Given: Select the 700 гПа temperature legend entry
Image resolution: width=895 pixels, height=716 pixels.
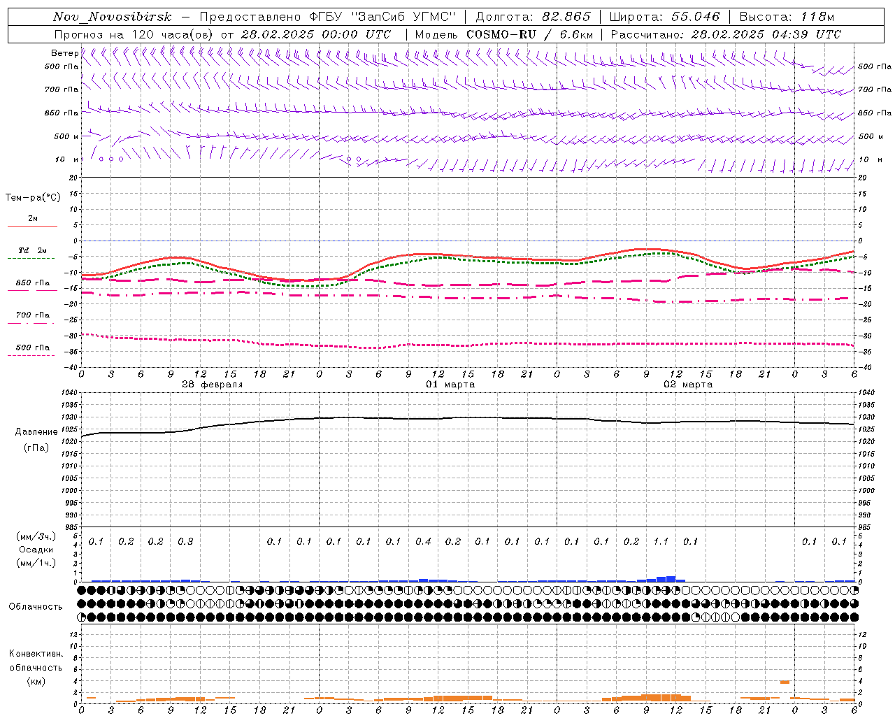Looking at the screenshot, I should [x=32, y=318].
